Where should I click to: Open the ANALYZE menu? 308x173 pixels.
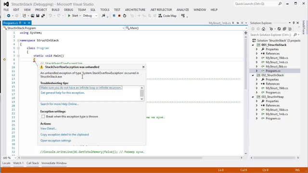tap(183, 10)
